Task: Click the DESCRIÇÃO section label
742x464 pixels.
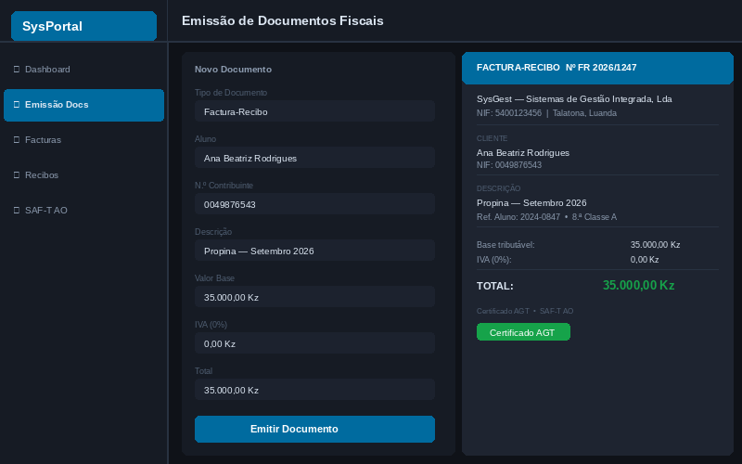Action: (498, 188)
